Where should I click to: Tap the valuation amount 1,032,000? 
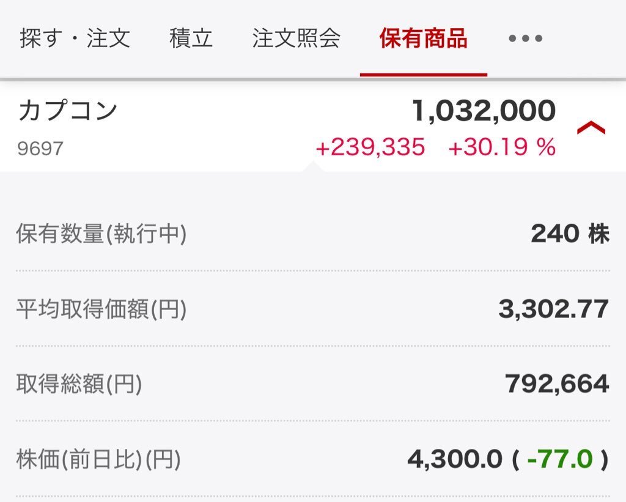[x=484, y=111]
